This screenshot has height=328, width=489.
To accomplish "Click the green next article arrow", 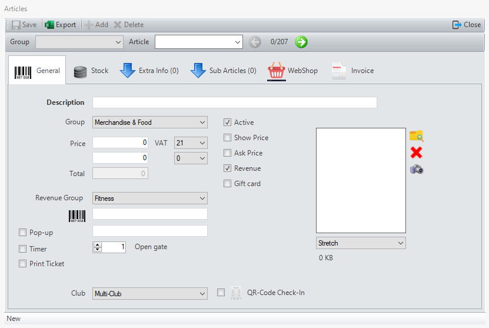I will pyautogui.click(x=301, y=42).
